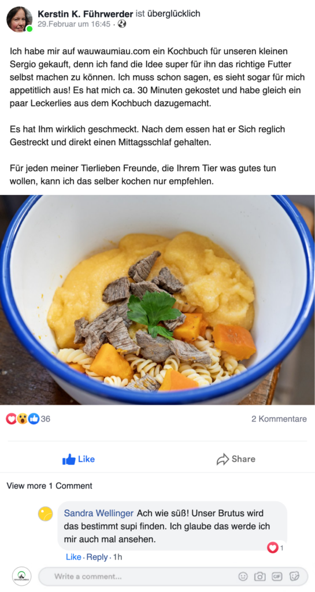Share the post with the Share button

pyautogui.click(x=236, y=459)
